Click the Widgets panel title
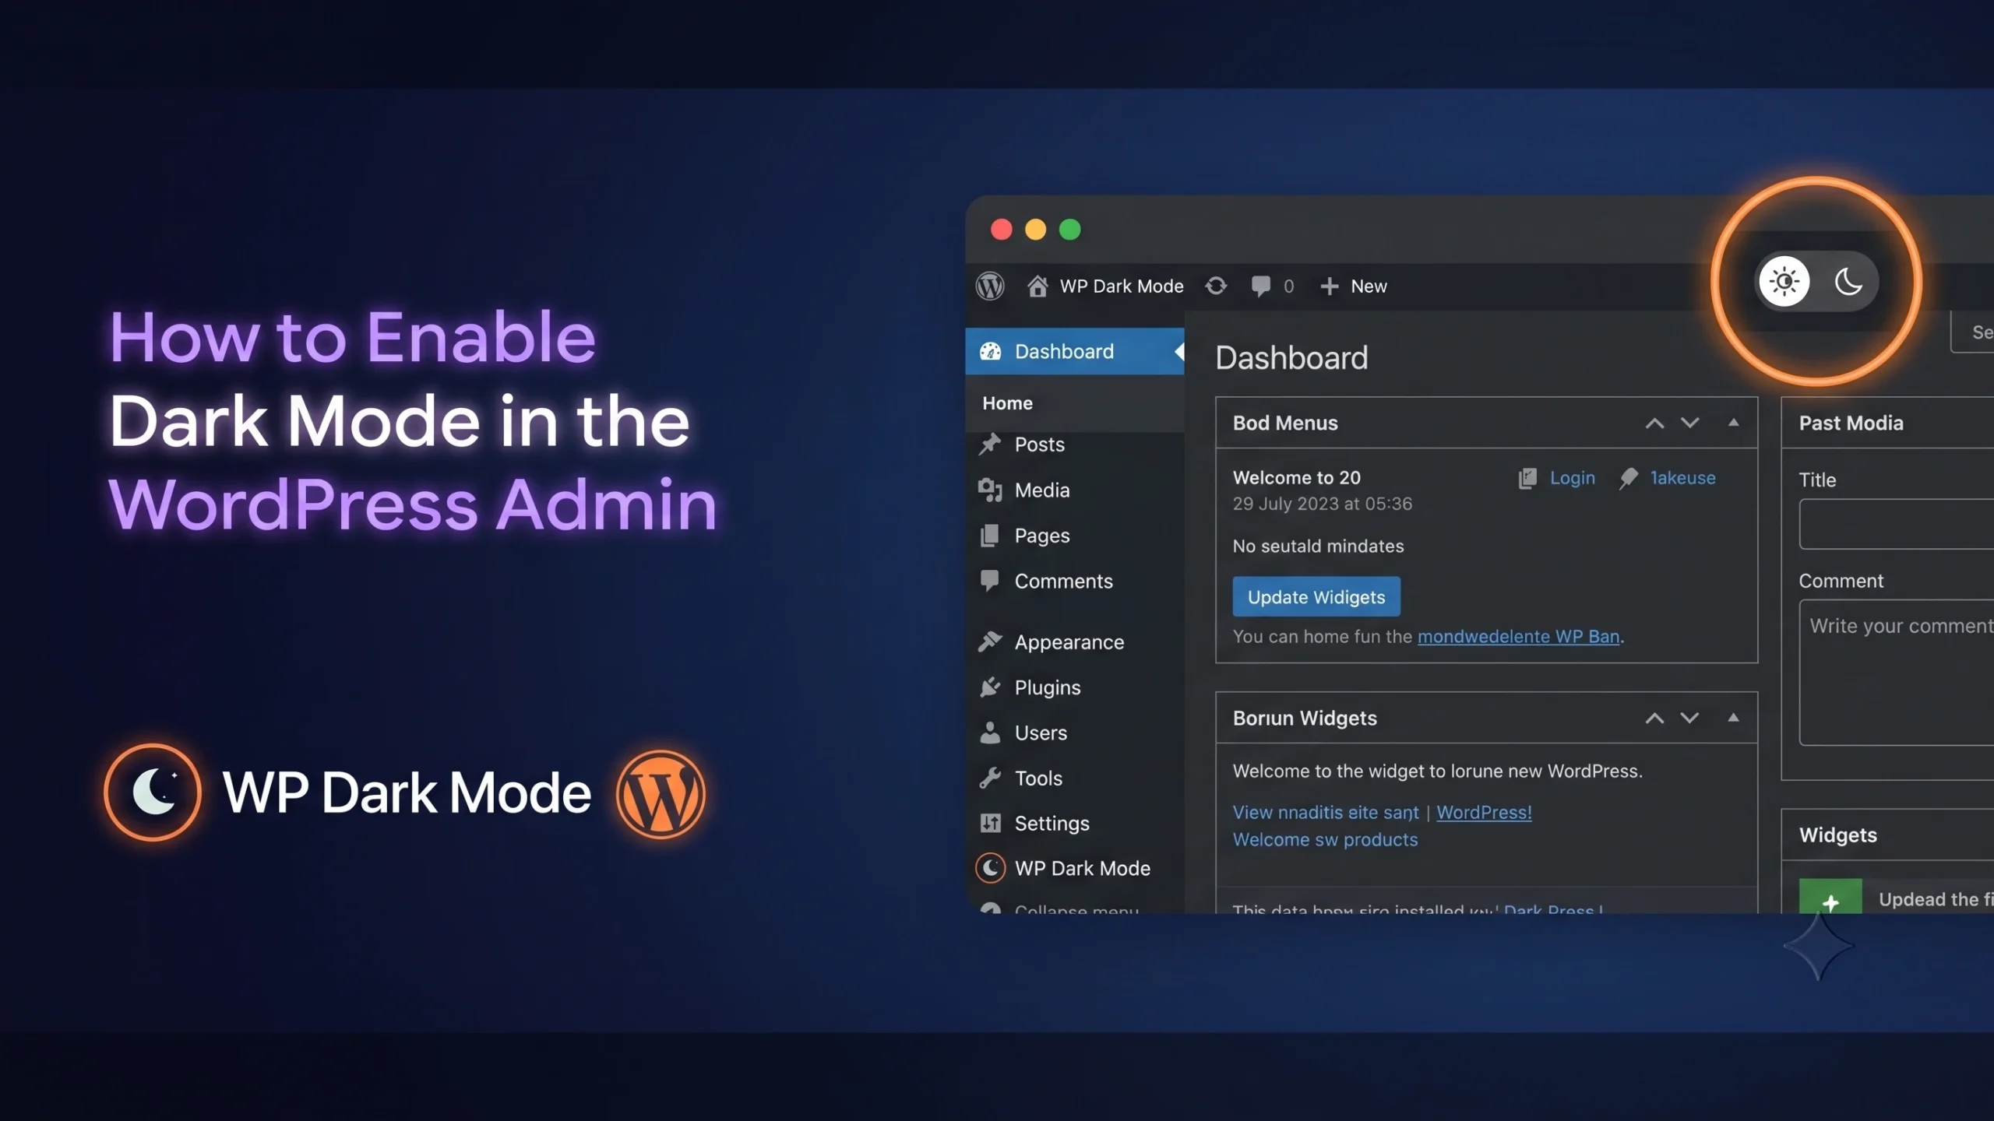1994x1121 pixels. tap(1837, 835)
